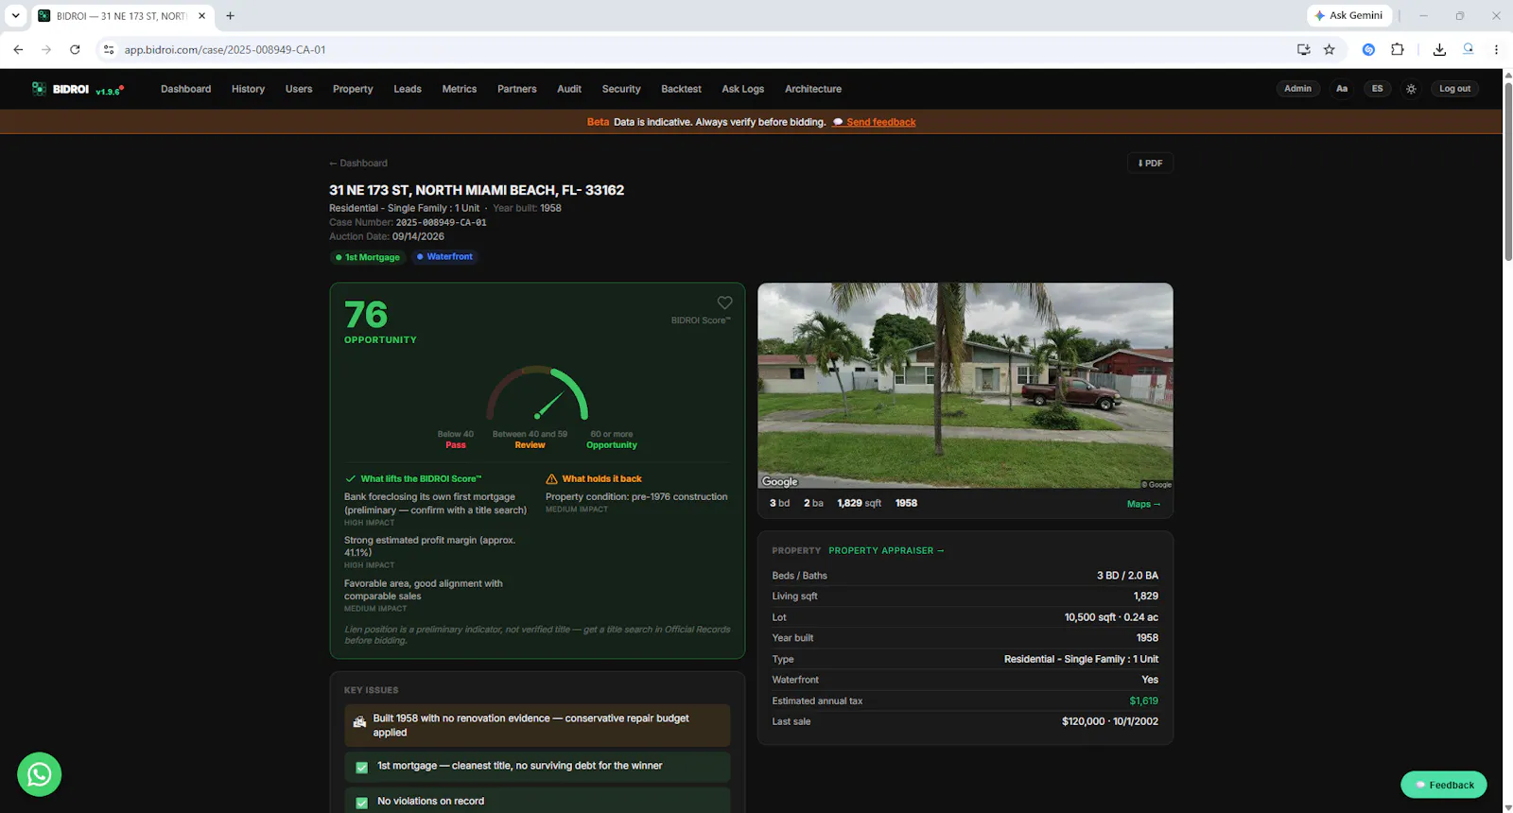Go back in browser history
Viewport: 1513px width, 813px height.
point(18,49)
